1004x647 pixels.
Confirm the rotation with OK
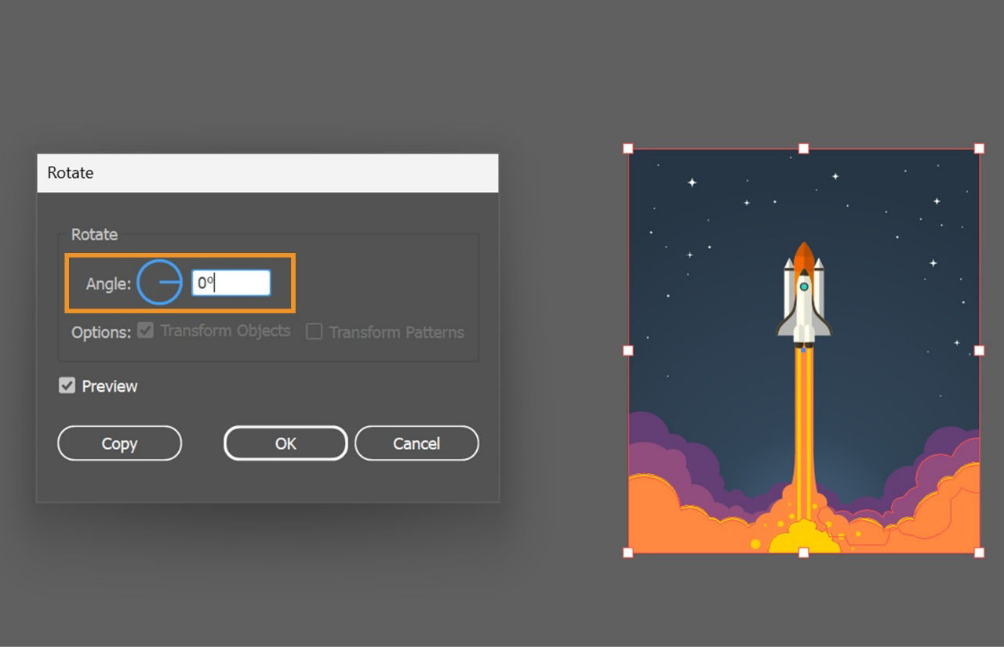[286, 443]
